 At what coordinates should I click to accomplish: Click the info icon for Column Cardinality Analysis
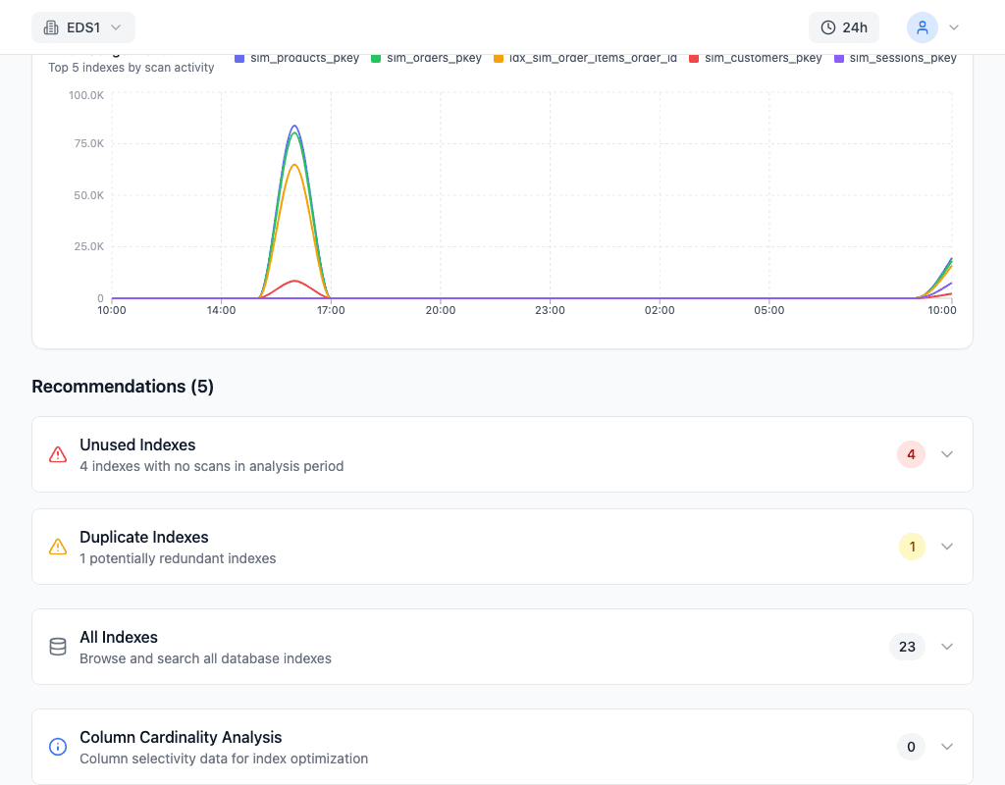[58, 747]
